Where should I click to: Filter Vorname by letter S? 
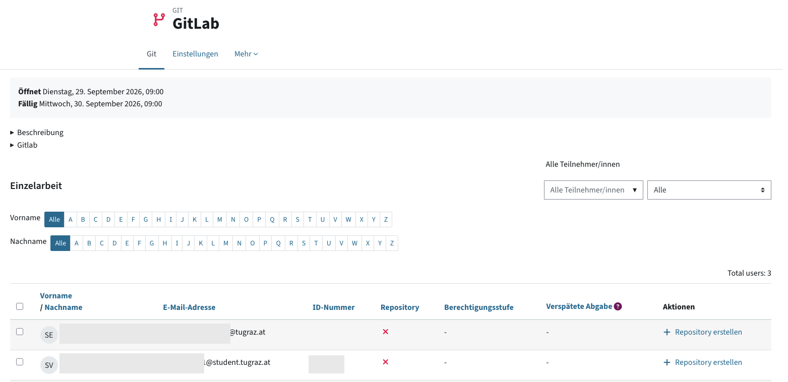(297, 219)
